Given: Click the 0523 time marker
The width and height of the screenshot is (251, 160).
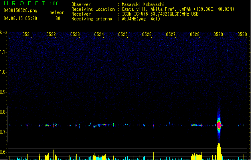Looking at the screenshot, I should [75, 34].
